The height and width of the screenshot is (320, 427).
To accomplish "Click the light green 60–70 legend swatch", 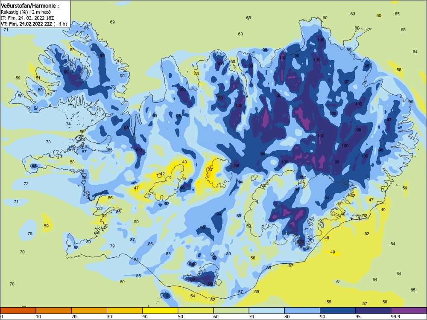I will click(x=231, y=311).
